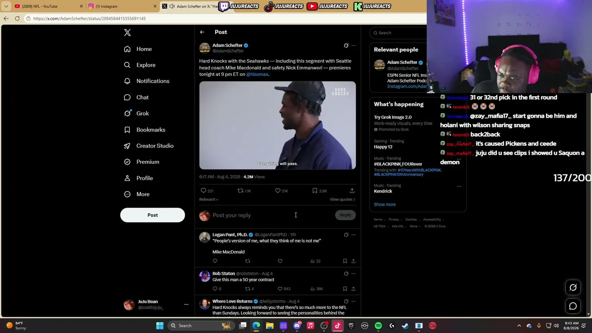View analytics for Rob Staton's 36K views

(x=316, y=289)
